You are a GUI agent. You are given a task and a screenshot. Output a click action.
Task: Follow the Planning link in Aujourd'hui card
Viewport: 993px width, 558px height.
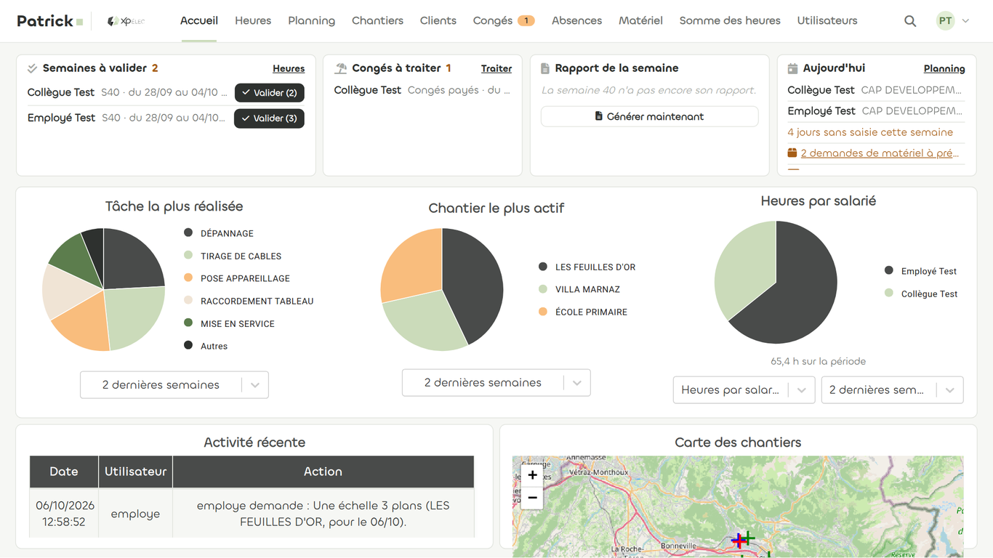(944, 69)
